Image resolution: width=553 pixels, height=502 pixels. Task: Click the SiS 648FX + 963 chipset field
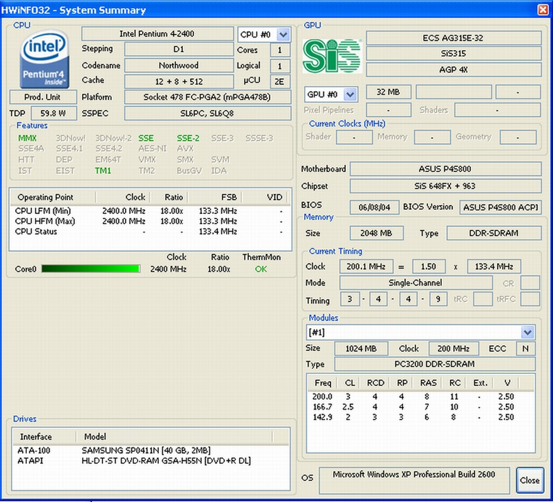445,186
